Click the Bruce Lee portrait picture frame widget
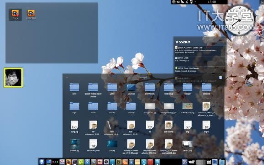The image size is (264, 165). tap(13, 77)
